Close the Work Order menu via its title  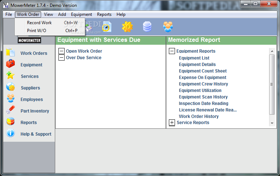pos(28,14)
